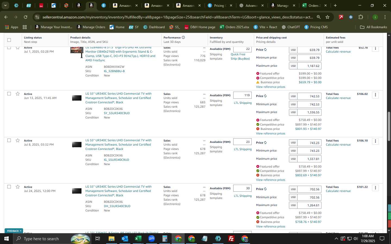Tick the select-all checkbox in table header
391x244 pixels.
click(x=9, y=40)
